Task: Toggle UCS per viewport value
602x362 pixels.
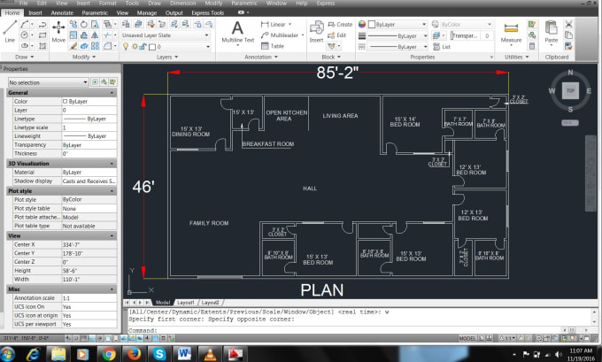Action: click(x=89, y=324)
